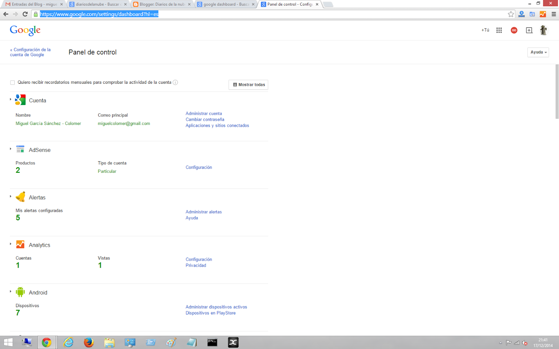Switch to the Entradas del Blog tab

click(34, 4)
